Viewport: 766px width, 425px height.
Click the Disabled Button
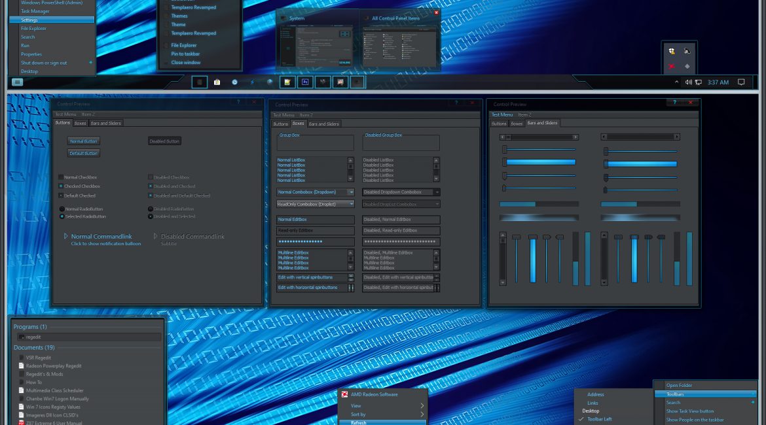(x=164, y=141)
